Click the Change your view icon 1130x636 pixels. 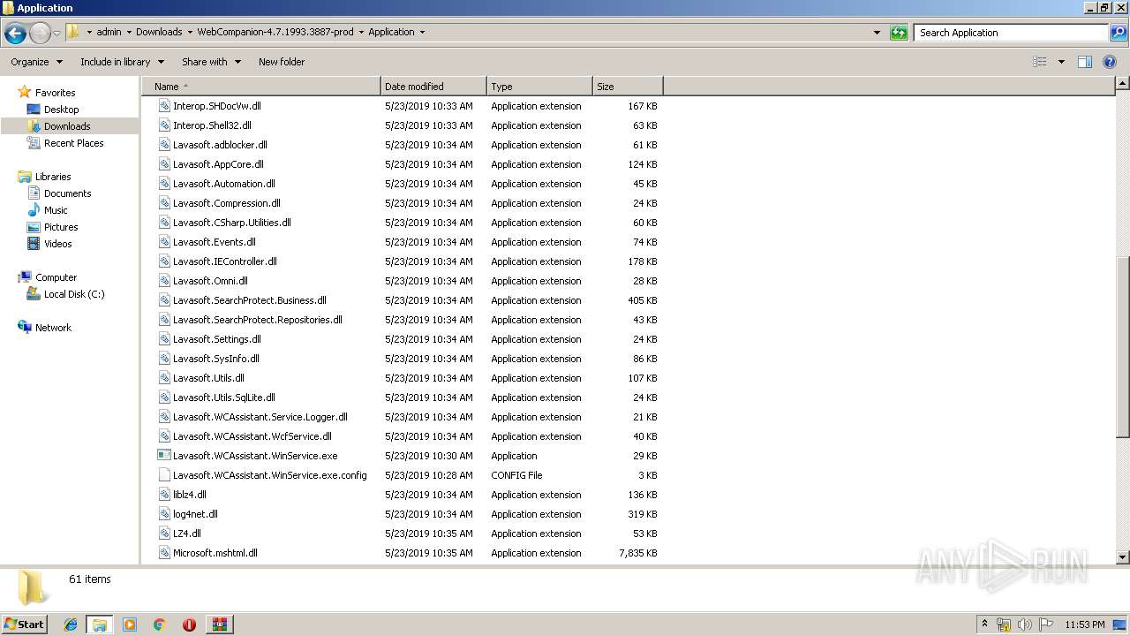(1040, 62)
